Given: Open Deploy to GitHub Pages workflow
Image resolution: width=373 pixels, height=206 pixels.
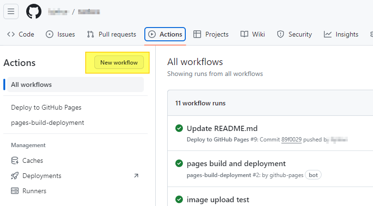Looking at the screenshot, I should (46, 107).
